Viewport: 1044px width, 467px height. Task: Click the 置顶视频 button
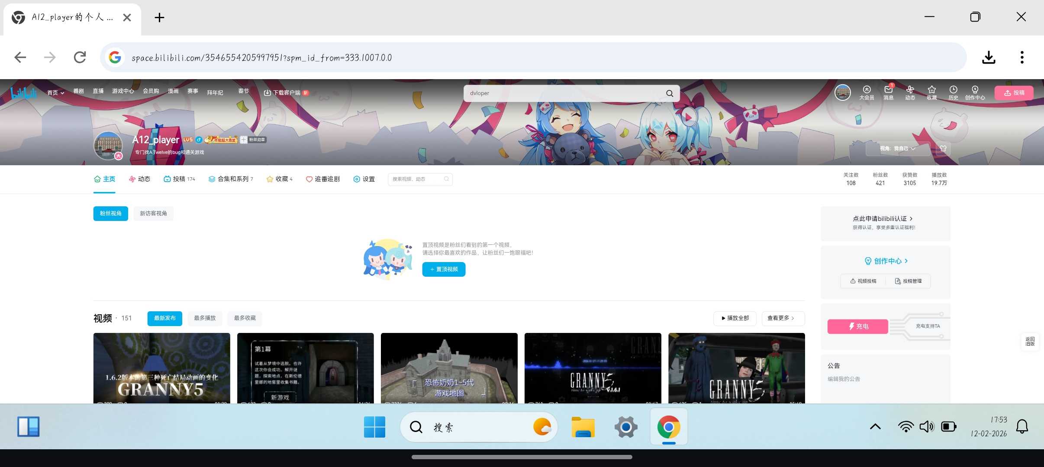(444, 269)
